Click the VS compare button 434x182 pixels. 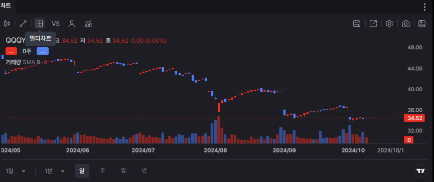pos(56,24)
